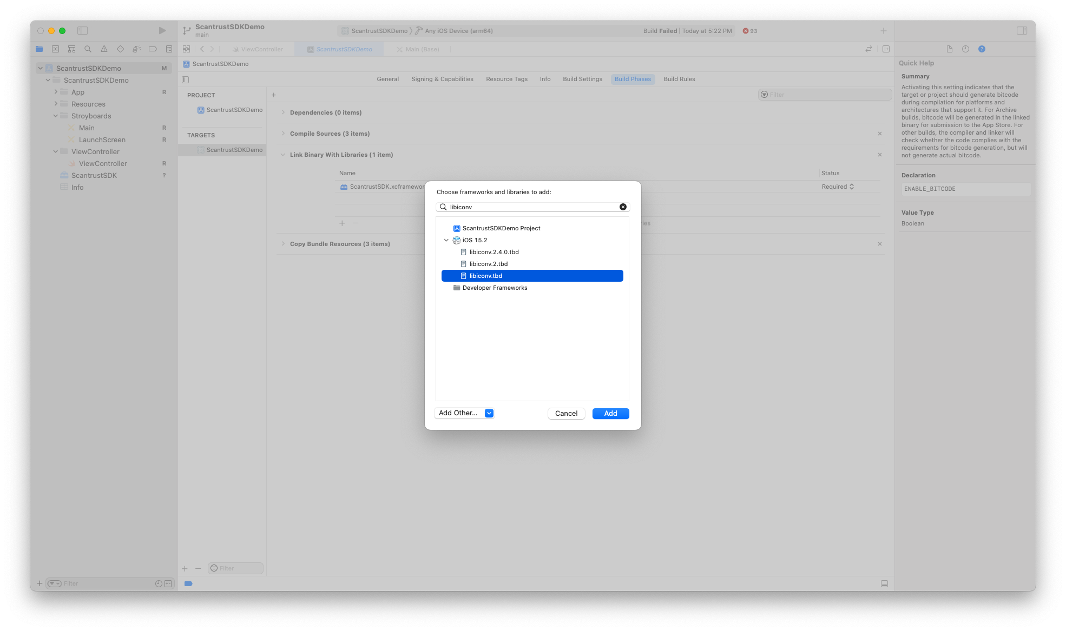Click the build phases Filter field
Viewport: 1066px width, 631px height.
click(x=825, y=95)
